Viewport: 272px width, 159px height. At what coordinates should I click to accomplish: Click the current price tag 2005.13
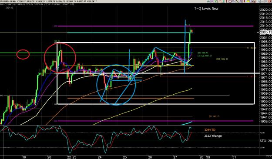click(266, 33)
